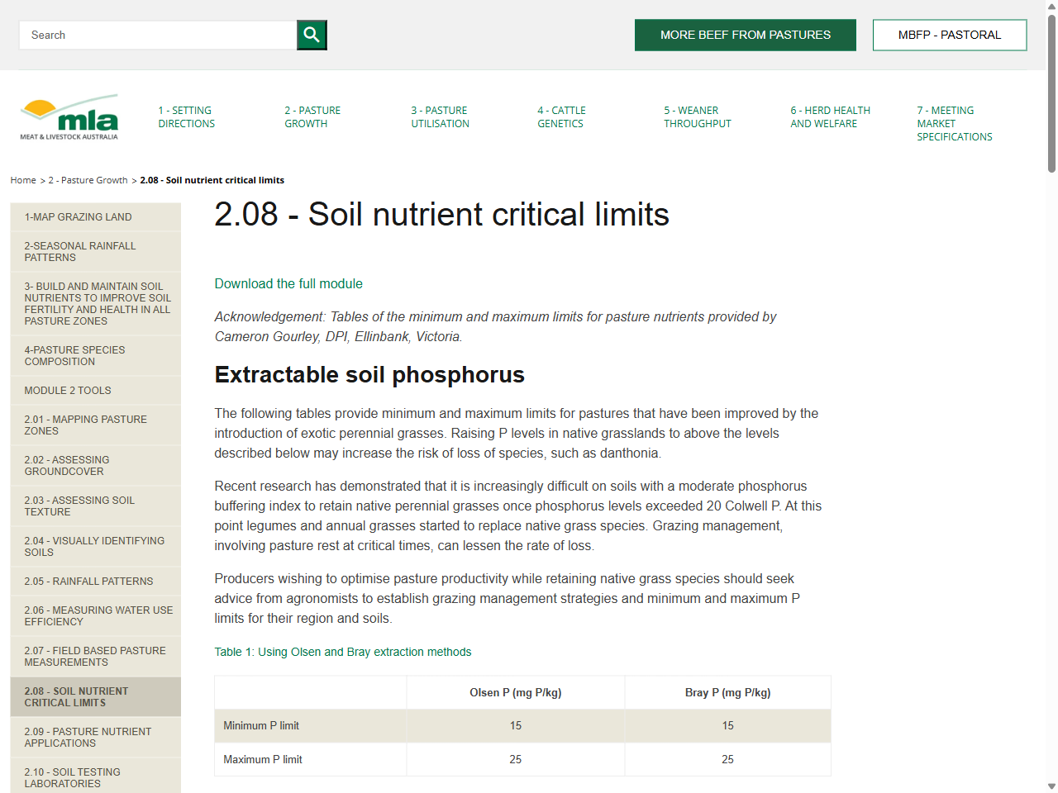This screenshot has height=793, width=1058.
Task: Open the 1 - SETTING DIRECTIONS menu
Action: coord(186,116)
